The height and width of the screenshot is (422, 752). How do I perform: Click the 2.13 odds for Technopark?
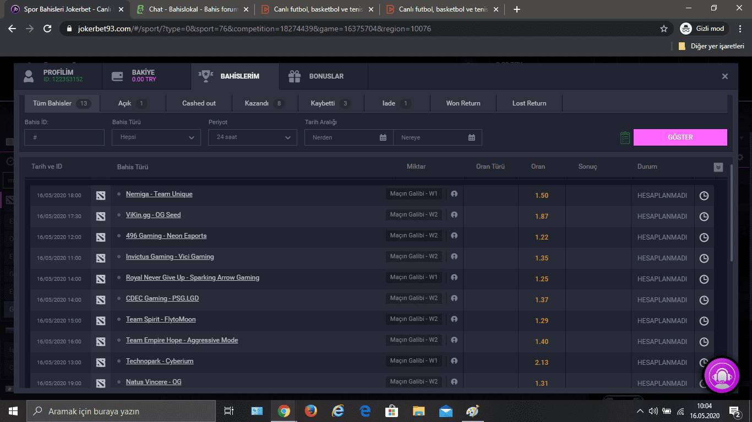[542, 363]
